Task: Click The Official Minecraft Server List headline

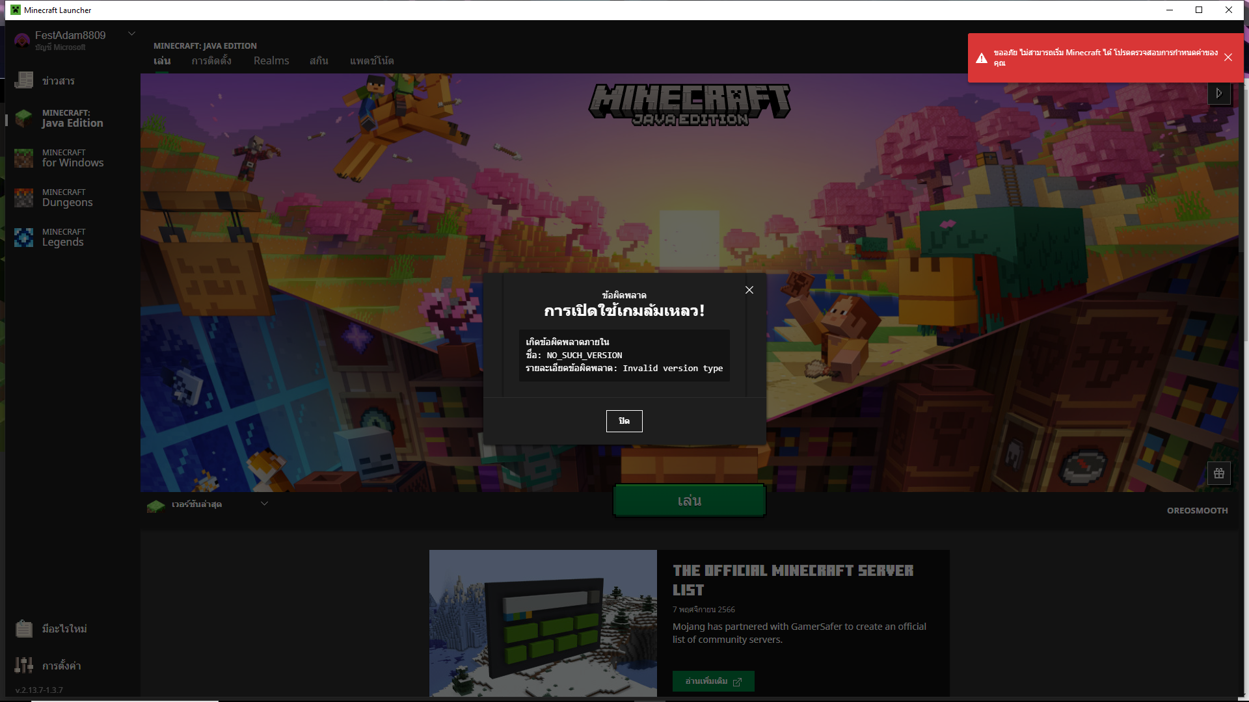Action: [793, 580]
